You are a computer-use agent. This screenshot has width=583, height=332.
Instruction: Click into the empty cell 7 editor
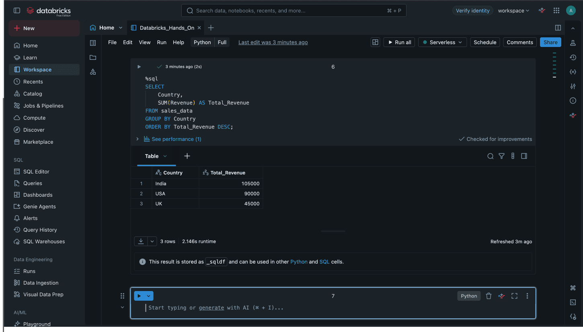[x=334, y=308]
